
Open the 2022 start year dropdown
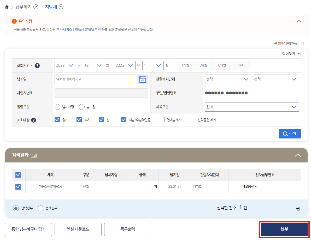click(x=65, y=65)
